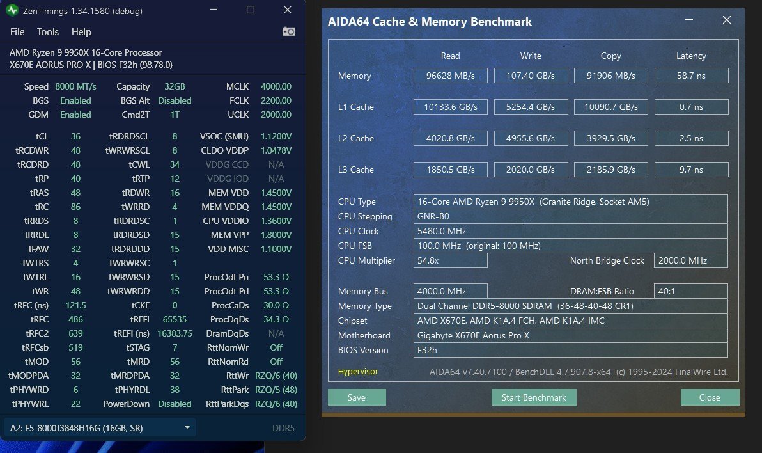
Task: Select Memory Latency value 58.7 ns
Action: [691, 75]
